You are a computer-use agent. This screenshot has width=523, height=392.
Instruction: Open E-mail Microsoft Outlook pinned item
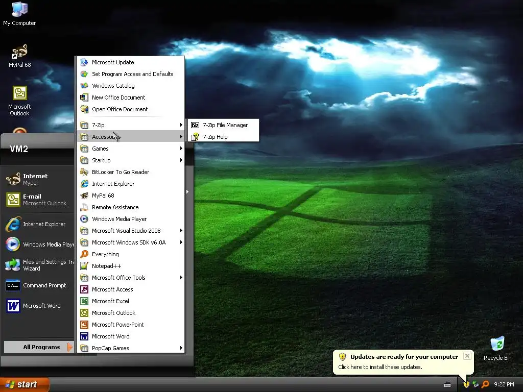tap(38, 200)
